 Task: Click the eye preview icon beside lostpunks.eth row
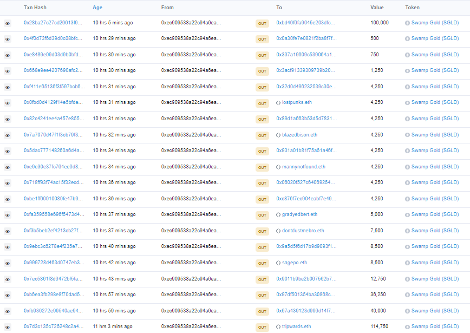(6, 102)
